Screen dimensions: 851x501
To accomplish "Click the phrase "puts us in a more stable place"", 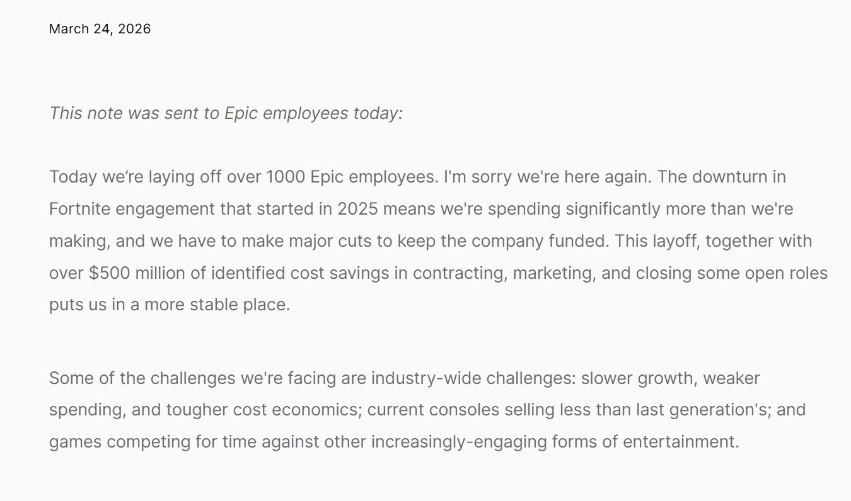I will pos(169,305).
